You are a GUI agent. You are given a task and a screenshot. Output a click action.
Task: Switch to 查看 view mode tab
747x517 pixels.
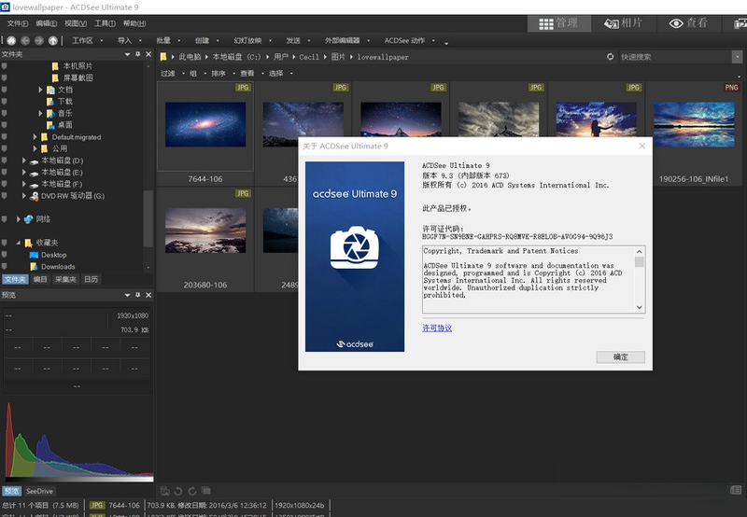tap(689, 23)
